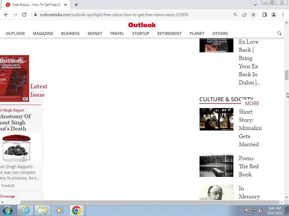Open a new browser tab
This screenshot has height=216, width=289.
[x=76, y=5]
